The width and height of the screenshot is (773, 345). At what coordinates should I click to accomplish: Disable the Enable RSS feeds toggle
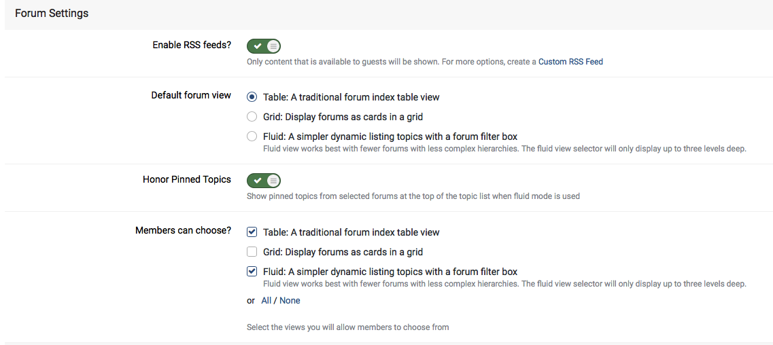(264, 46)
